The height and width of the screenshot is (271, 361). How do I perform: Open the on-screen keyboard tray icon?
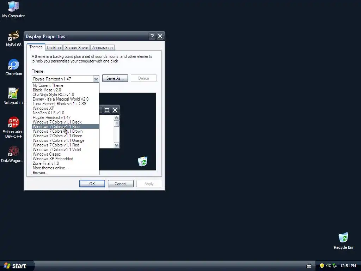309,266
